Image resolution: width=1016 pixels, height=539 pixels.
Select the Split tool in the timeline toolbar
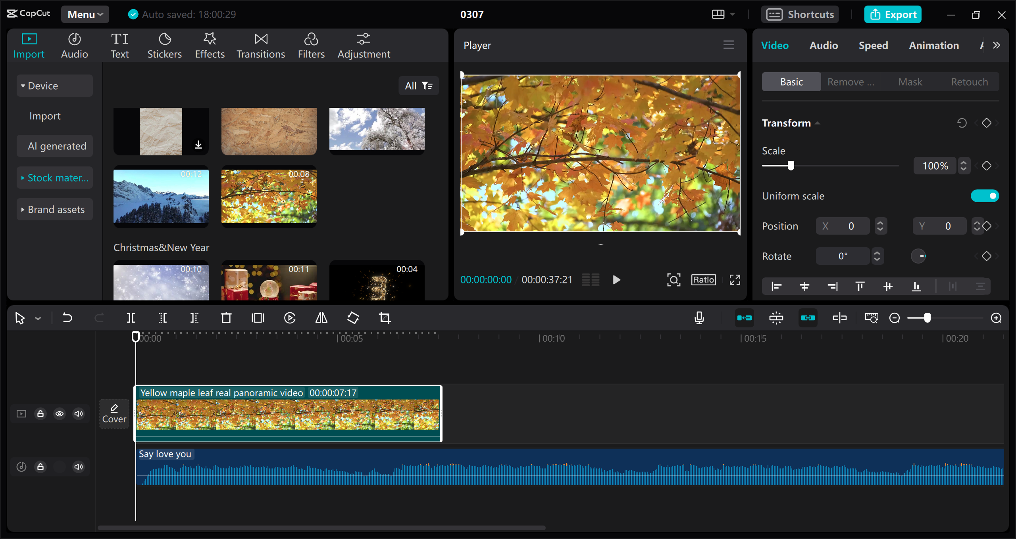[x=131, y=317]
